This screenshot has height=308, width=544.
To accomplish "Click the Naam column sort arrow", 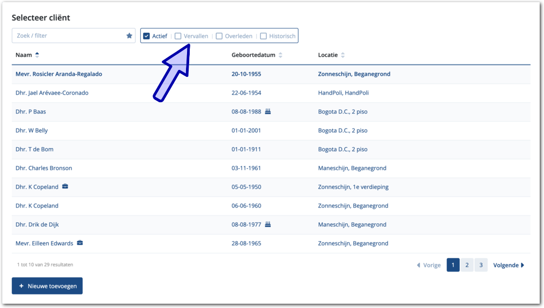I will point(37,55).
